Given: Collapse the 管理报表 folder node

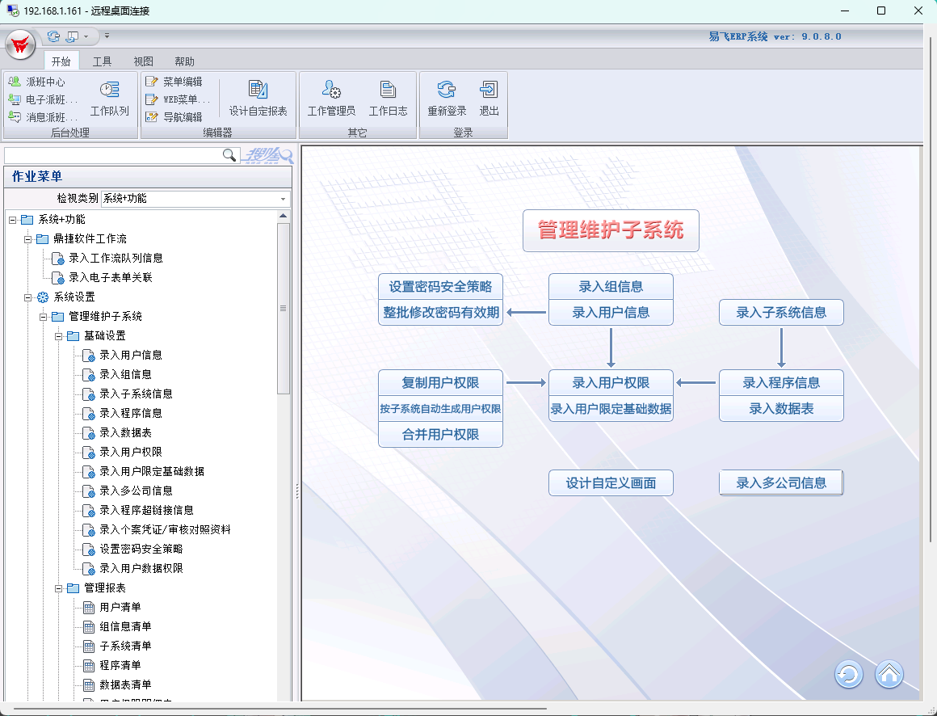Looking at the screenshot, I should (x=58, y=588).
